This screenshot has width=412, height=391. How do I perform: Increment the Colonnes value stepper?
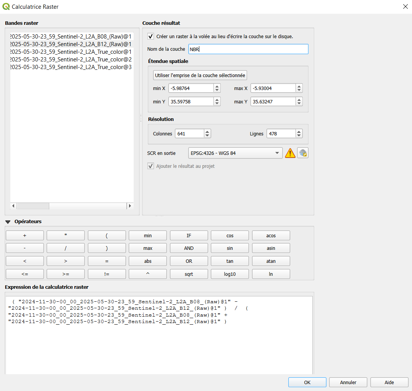coord(207,131)
